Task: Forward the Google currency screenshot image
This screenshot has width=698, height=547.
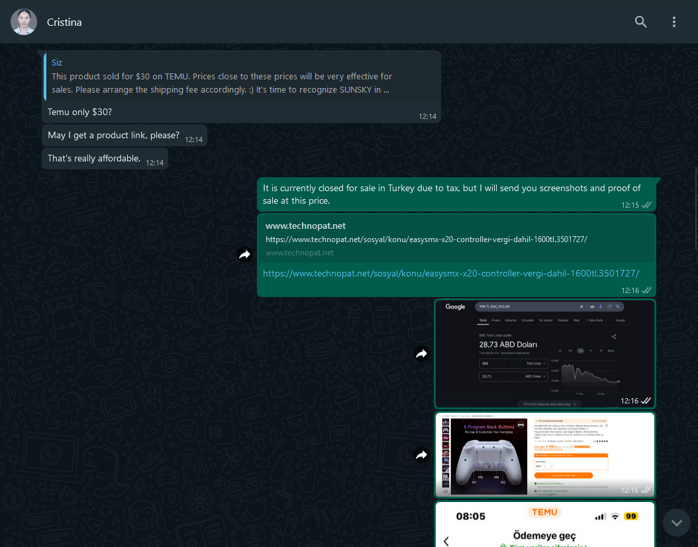Action: [421, 354]
